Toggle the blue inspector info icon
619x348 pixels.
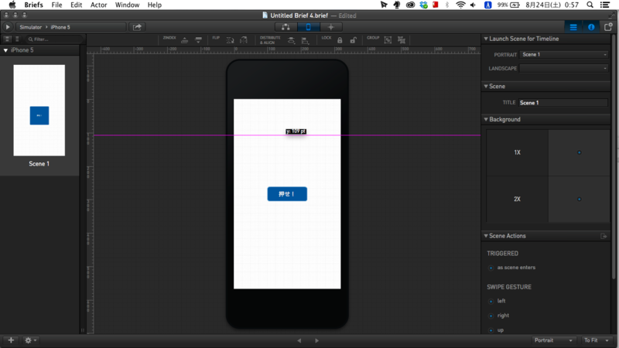coord(591,27)
